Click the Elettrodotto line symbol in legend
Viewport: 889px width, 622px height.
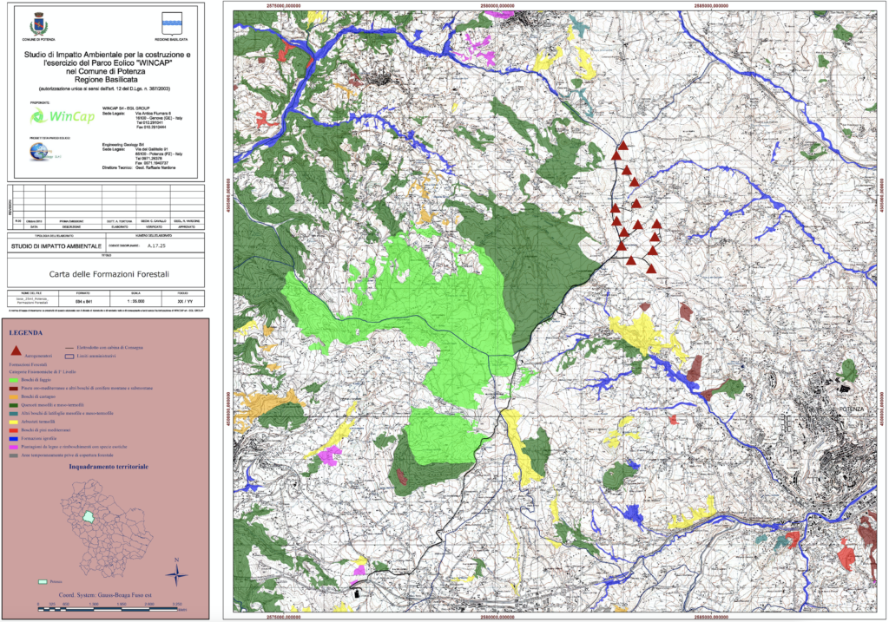pyautogui.click(x=69, y=348)
